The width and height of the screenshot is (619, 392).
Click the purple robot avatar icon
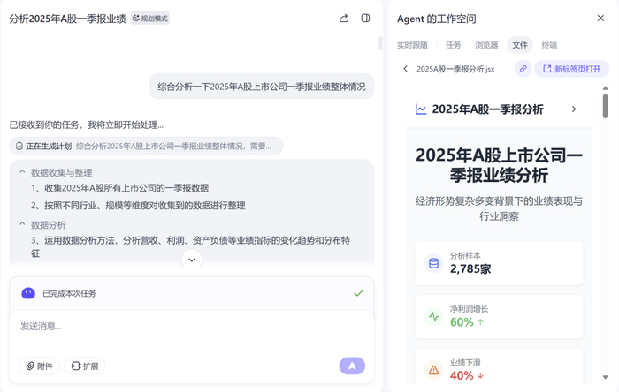(x=28, y=293)
